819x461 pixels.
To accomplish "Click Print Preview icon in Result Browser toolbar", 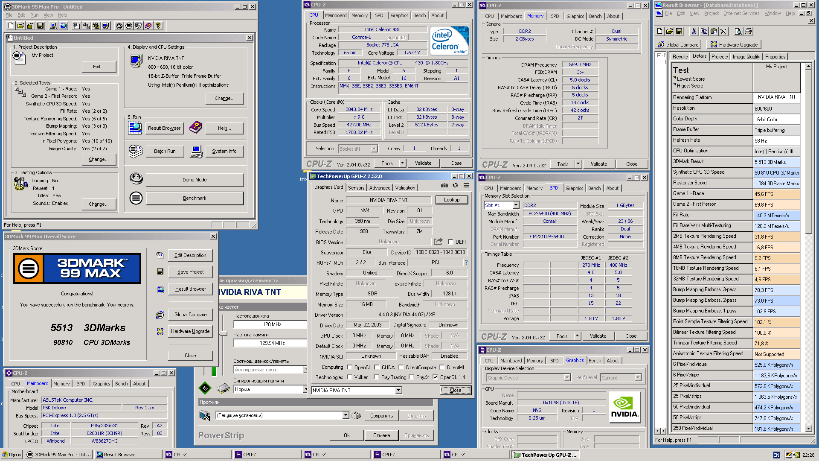I will click(738, 31).
